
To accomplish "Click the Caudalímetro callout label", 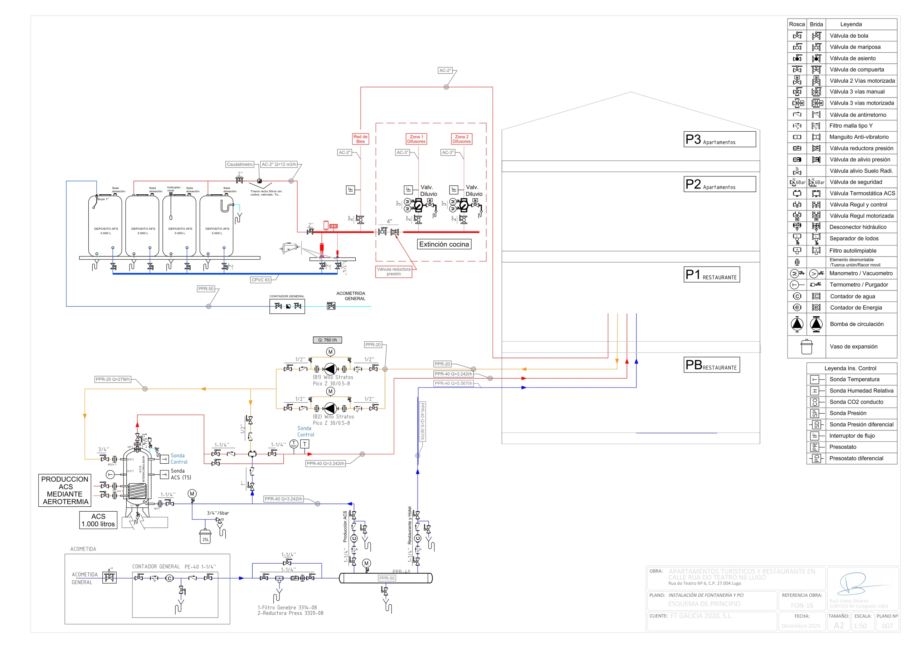I will point(240,164).
